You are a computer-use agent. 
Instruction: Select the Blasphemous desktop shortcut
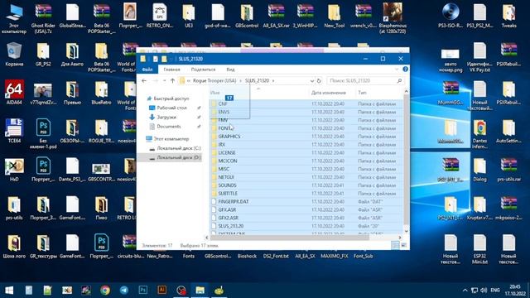[x=393, y=18]
